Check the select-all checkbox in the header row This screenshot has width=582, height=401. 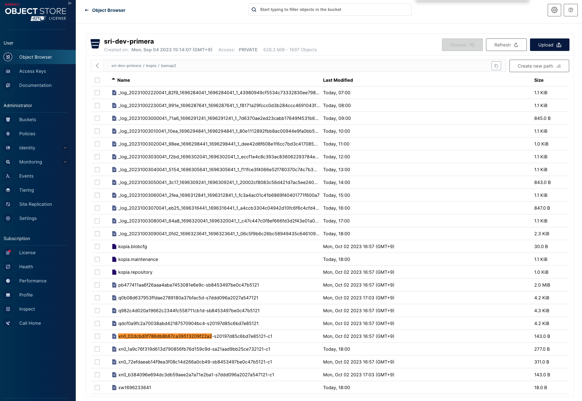coord(97,80)
